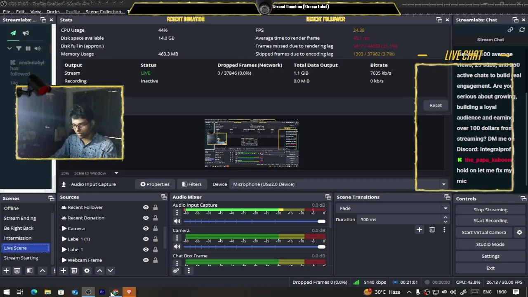Click Stop Streaming
This screenshot has height=297, width=528.
490,210
